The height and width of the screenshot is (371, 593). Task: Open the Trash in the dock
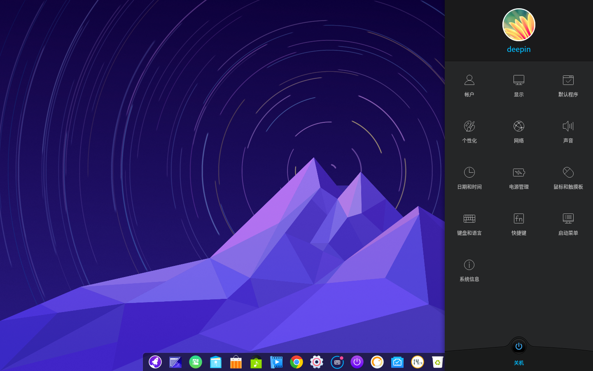pos(437,362)
